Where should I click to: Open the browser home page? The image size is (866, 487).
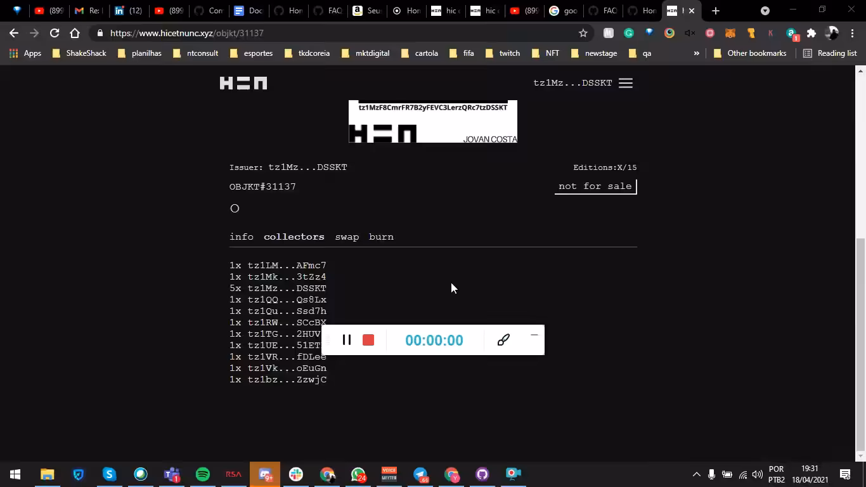pyautogui.click(x=75, y=33)
